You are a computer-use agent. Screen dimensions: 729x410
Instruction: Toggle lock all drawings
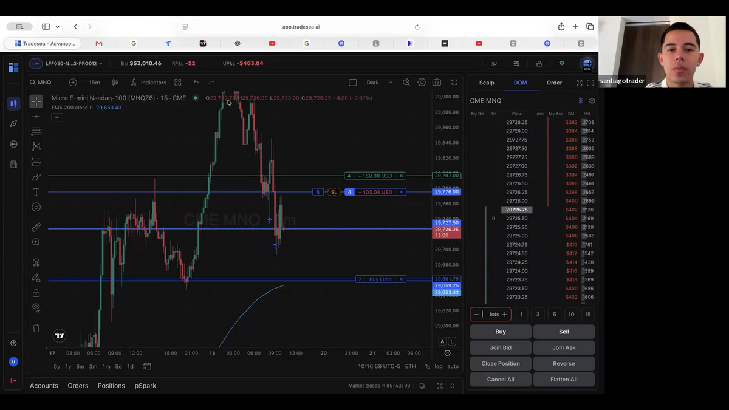pyautogui.click(x=36, y=293)
